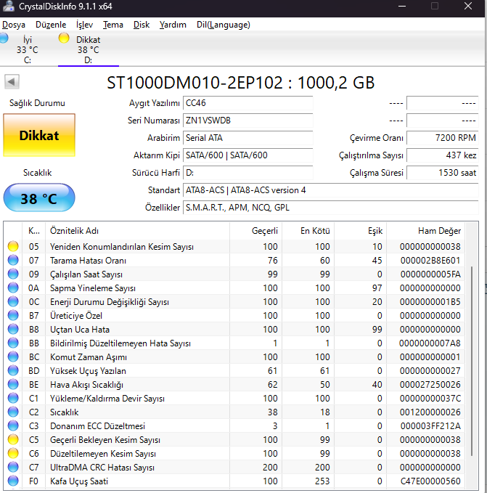Image resolution: width=487 pixels, height=493 pixels.
Task: Click blue status icon for attribute 0A
Action: click(13, 288)
